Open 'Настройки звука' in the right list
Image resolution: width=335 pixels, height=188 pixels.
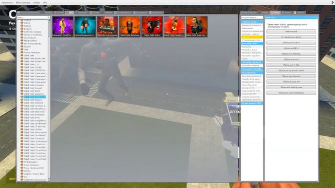252,50
